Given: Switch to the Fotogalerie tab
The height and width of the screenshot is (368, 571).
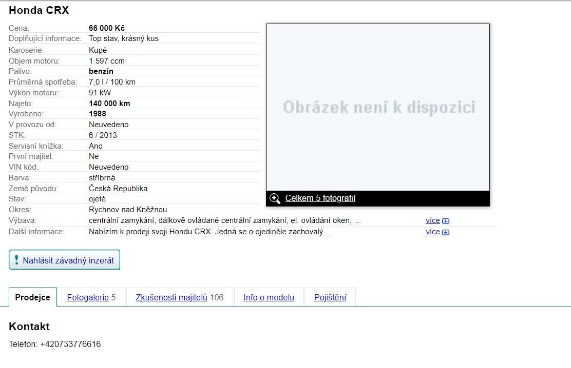Looking at the screenshot, I should [x=88, y=297].
